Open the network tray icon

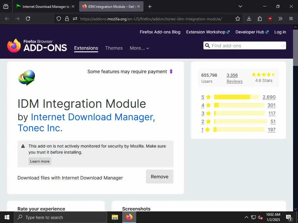coord(253,217)
